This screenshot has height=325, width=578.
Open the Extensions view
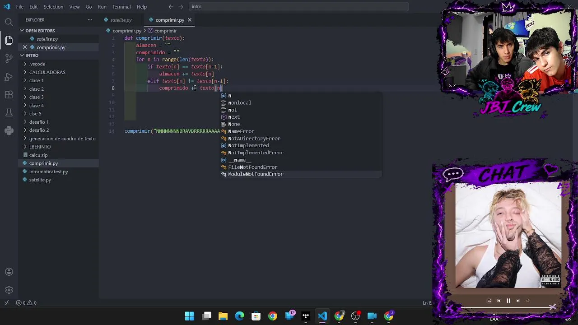coord(9,95)
